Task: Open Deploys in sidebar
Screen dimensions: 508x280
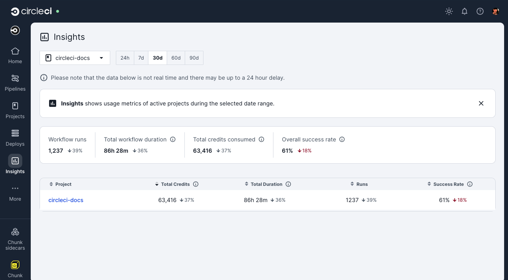Action: 15,138
